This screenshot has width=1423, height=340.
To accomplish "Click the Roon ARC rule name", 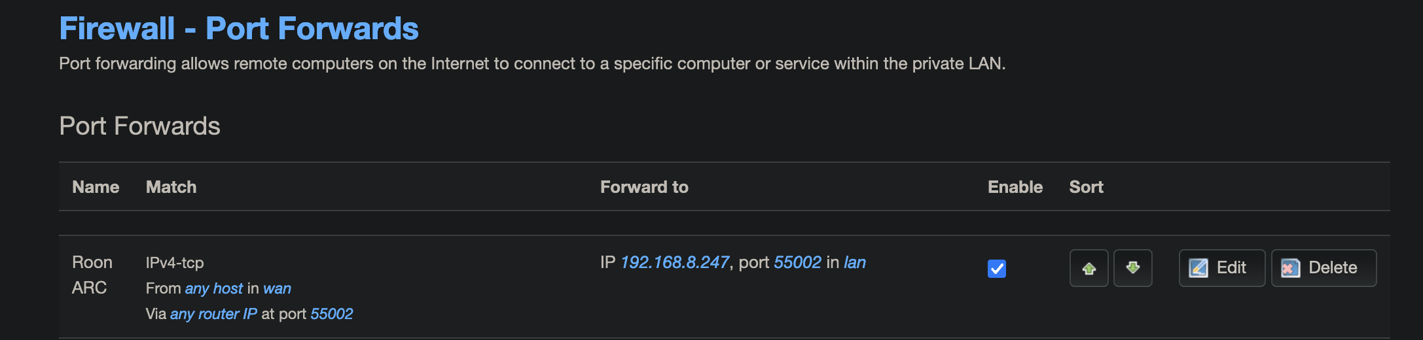I will (92, 275).
